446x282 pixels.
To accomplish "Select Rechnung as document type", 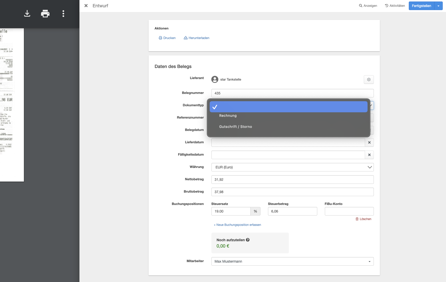I will pos(228,116).
